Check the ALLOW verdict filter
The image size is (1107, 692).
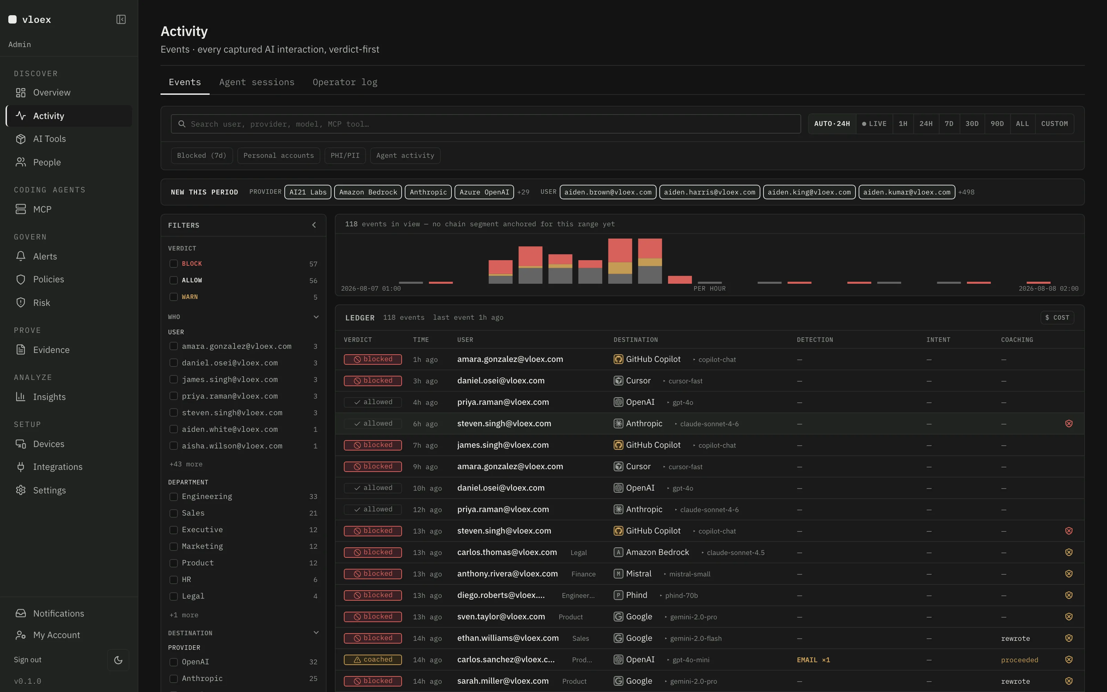173,280
